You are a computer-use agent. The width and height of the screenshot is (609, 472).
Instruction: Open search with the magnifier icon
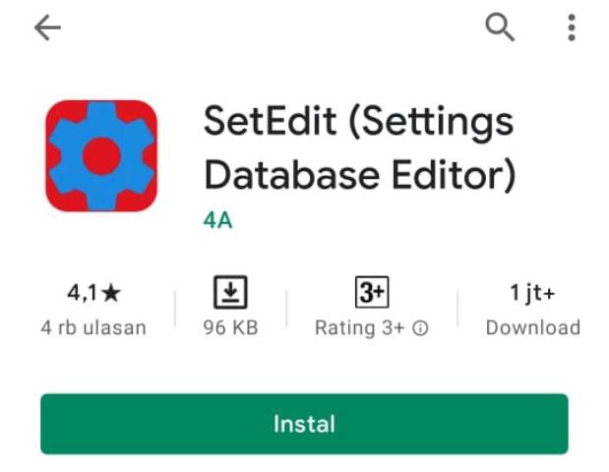pyautogui.click(x=500, y=28)
